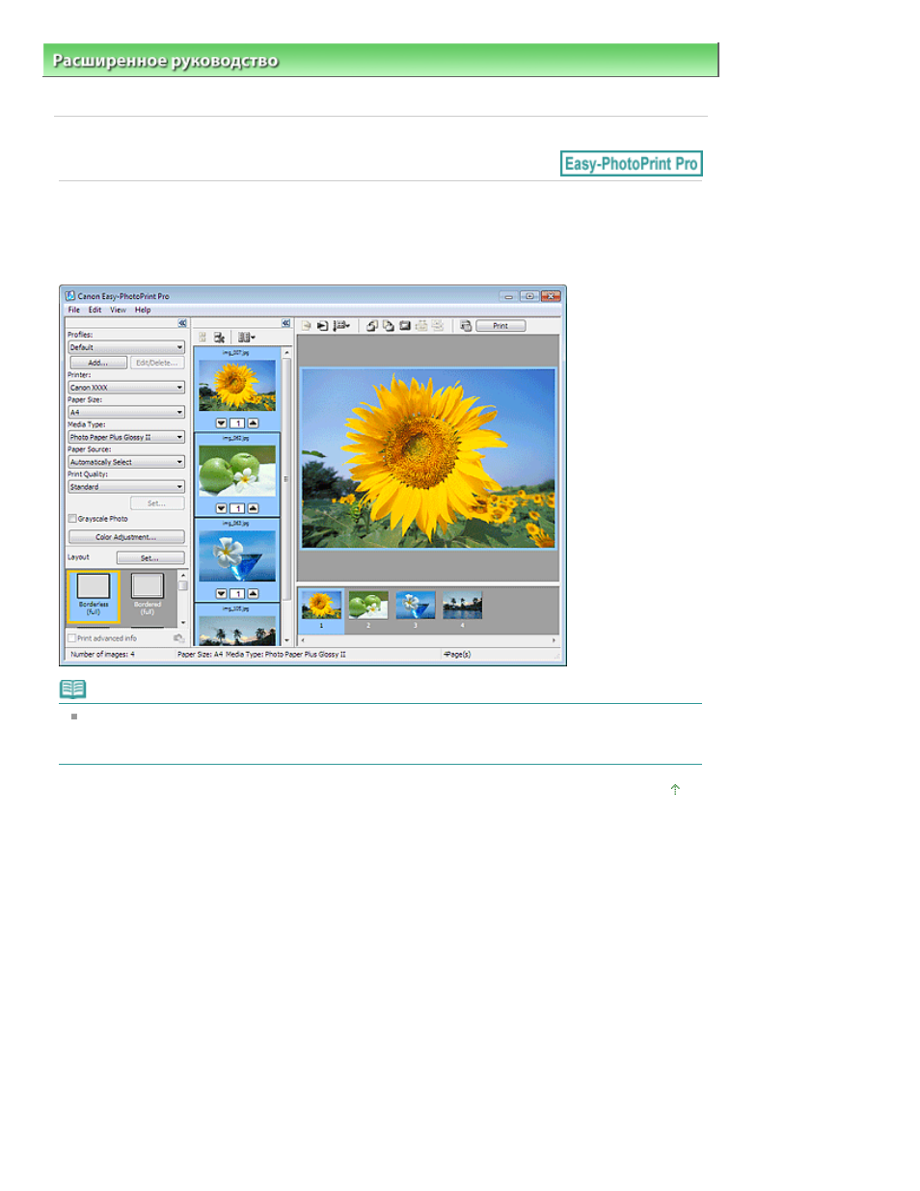Click the second preview toolbar arrow icon
This screenshot has height=1191, width=920.
(323, 326)
